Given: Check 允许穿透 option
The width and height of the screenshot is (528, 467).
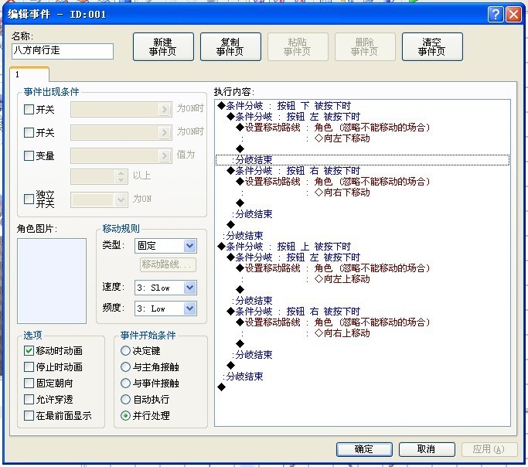Looking at the screenshot, I should pyautogui.click(x=29, y=399).
